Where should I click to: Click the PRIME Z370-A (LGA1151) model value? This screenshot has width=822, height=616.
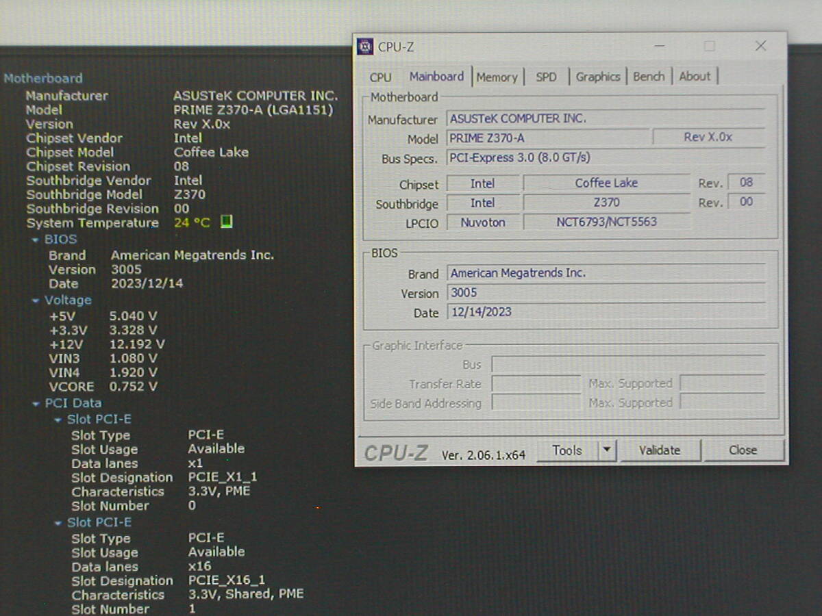coord(253,110)
